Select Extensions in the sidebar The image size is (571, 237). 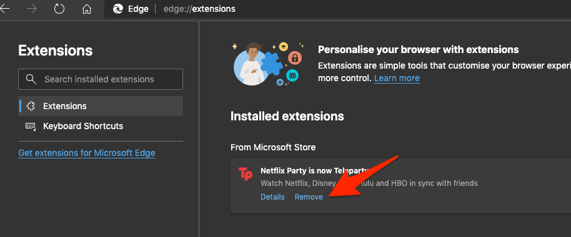click(101, 106)
